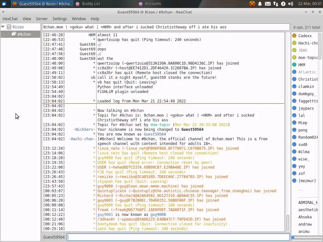The height and width of the screenshot is (242, 323).
Task: Select Ahsoka user in user list
Action: pos(305,217)
